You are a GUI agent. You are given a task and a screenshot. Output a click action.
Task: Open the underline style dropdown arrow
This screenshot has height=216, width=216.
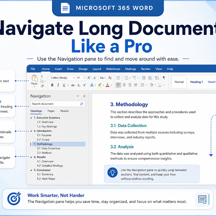click(68, 85)
